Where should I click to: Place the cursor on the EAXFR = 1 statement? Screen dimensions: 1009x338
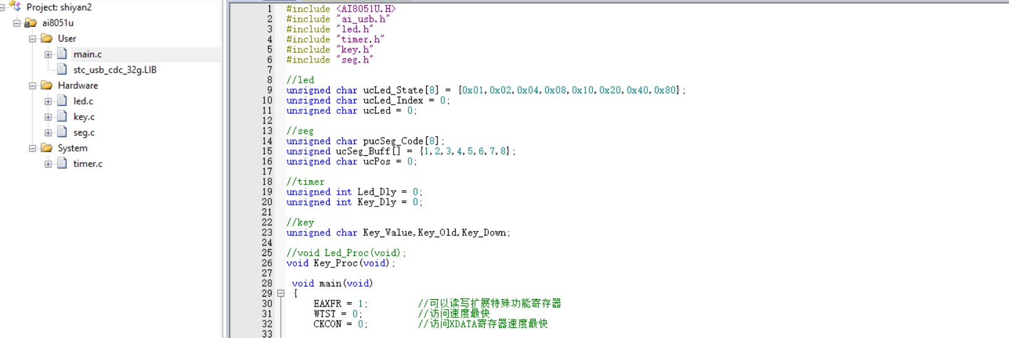pos(340,304)
